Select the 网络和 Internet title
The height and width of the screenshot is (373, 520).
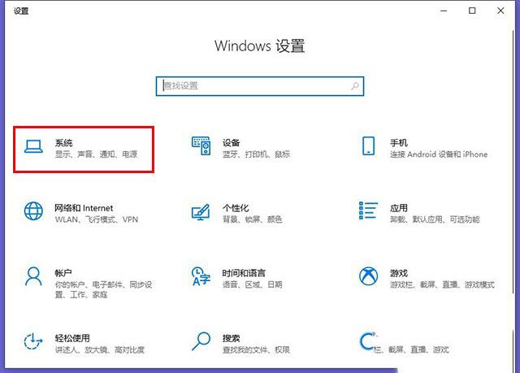[84, 208]
